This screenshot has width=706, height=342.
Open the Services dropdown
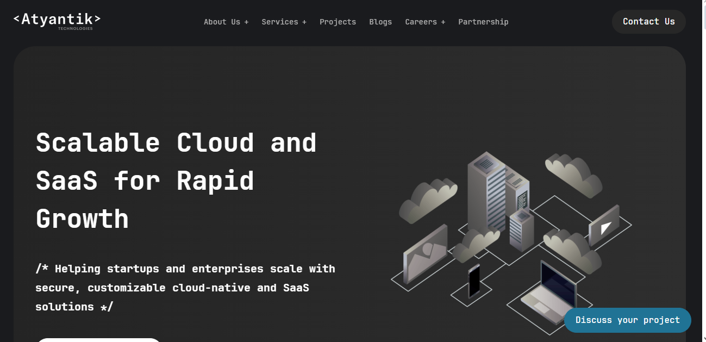coord(284,22)
